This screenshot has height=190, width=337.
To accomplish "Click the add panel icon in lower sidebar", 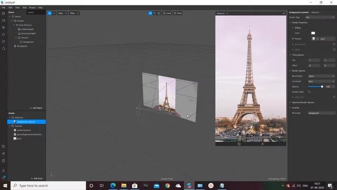I will coord(4,160).
